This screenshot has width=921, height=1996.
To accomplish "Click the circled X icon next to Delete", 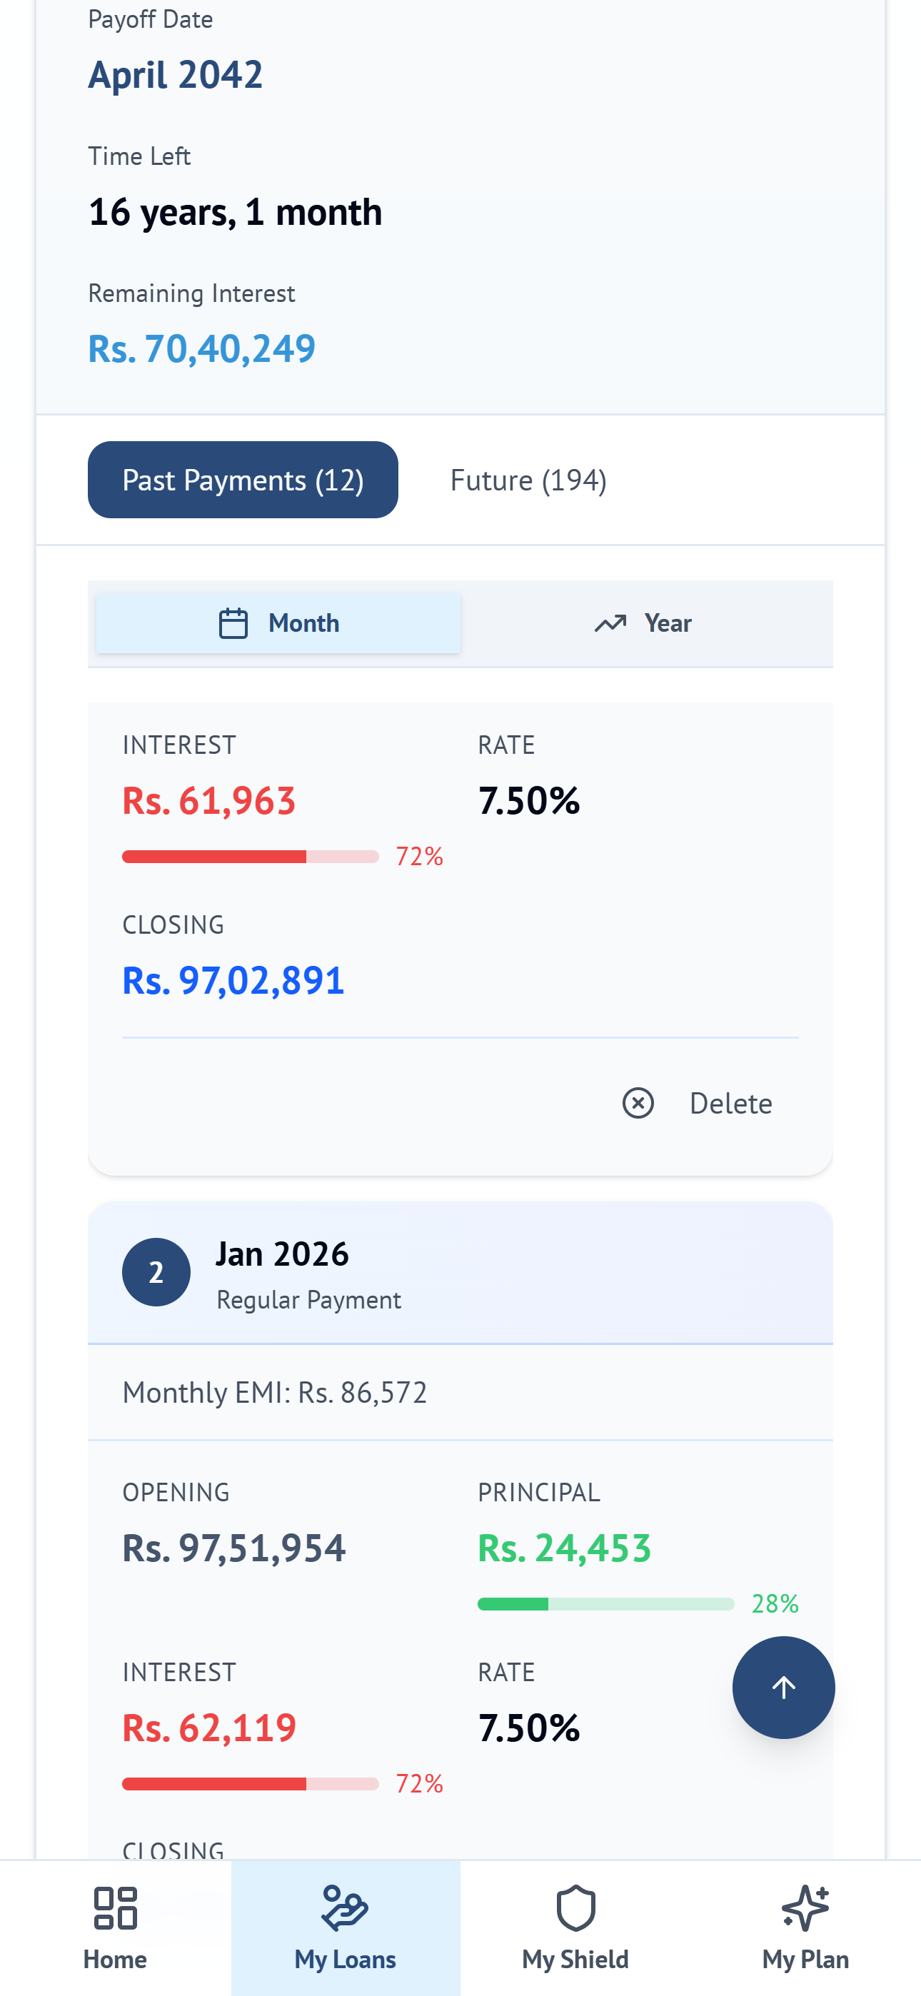I will coord(638,1104).
